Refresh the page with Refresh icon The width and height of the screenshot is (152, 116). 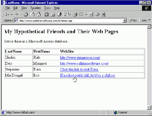point(32,14)
